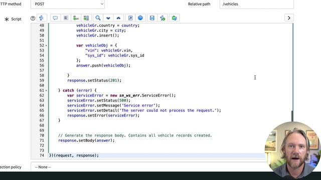This screenshot has width=321, height=180.
Task: Click the find next down-arrow icon
Action: pyautogui.click(x=108, y=18)
